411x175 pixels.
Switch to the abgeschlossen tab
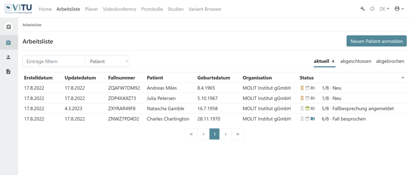356,61
